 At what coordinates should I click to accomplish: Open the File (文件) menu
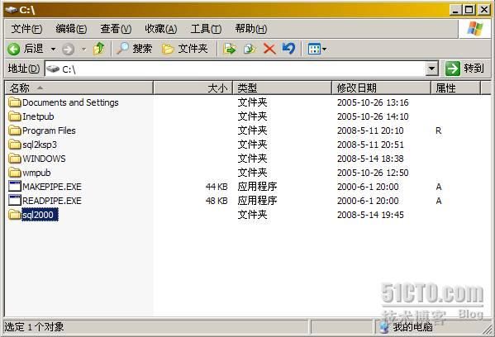pyautogui.click(x=26, y=29)
